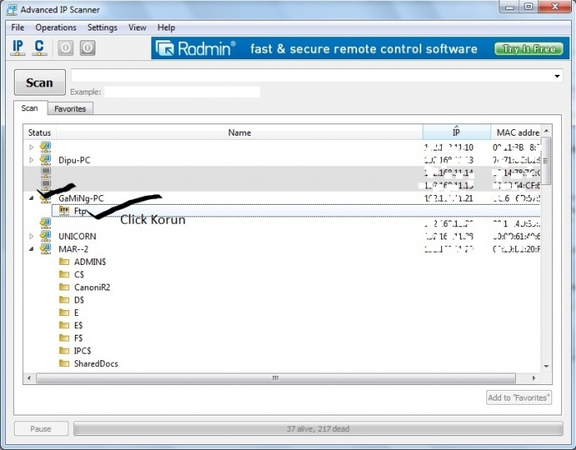Click the vertical scrollbar down arrow
Screen dimensions: 576x450
546,366
